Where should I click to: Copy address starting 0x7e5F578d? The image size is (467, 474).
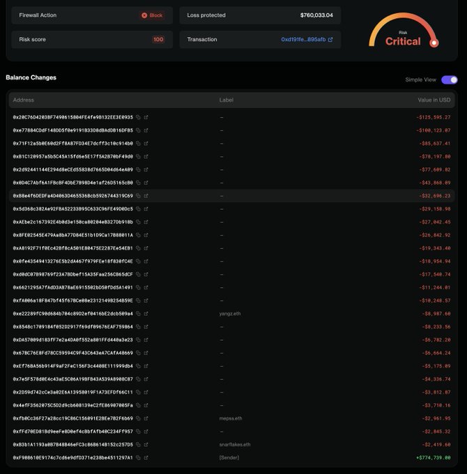138,379
